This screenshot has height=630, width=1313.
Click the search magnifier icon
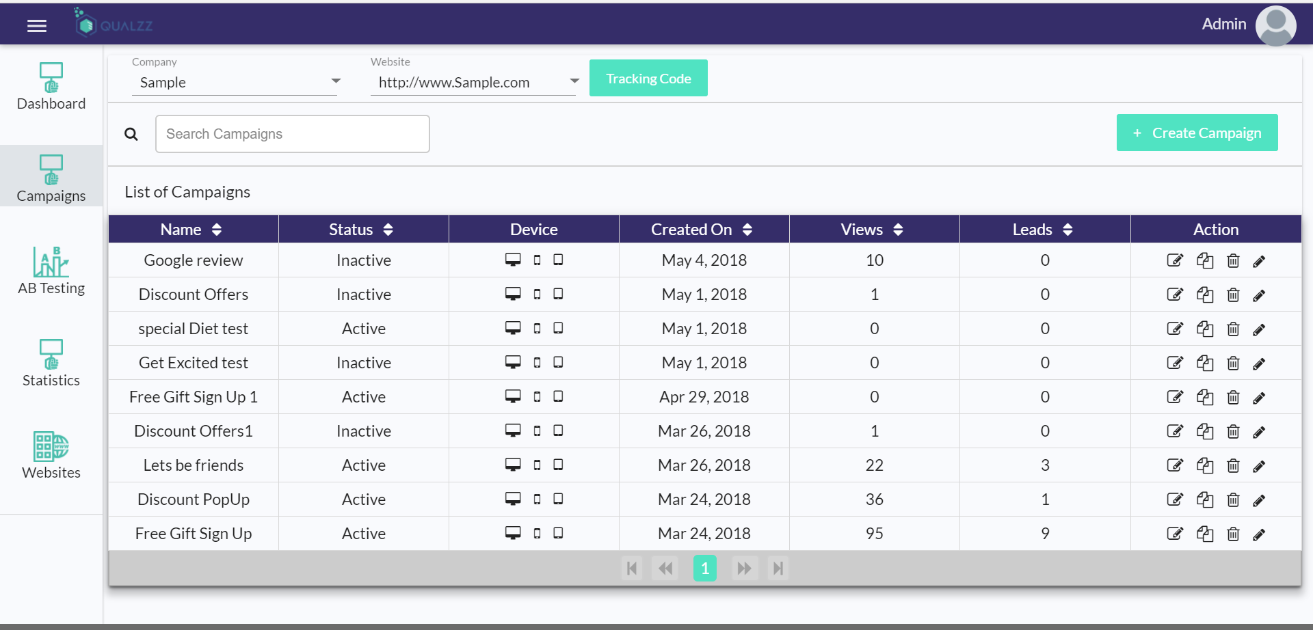(131, 134)
